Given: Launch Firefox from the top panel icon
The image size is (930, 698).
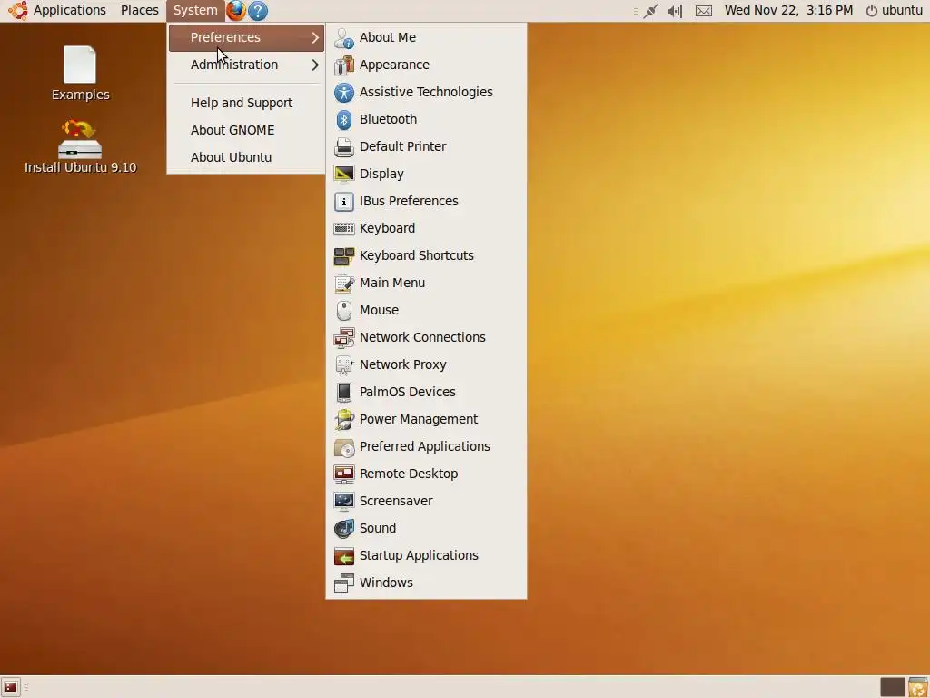Looking at the screenshot, I should click(x=236, y=10).
